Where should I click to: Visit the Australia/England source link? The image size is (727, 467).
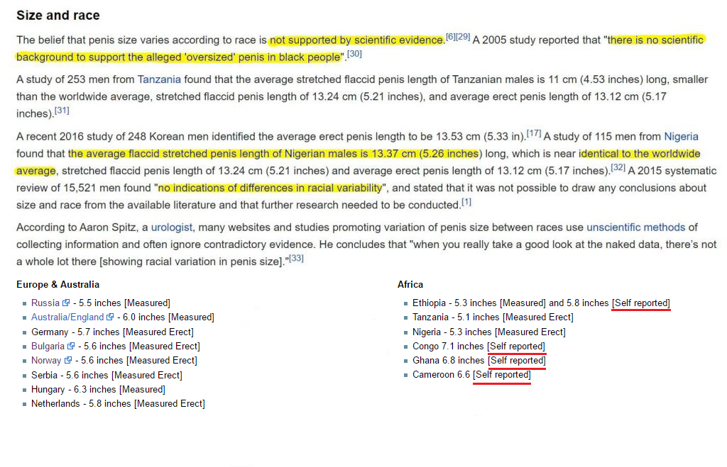[x=67, y=317]
